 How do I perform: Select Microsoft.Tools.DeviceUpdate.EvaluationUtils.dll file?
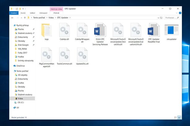(x=136, y=34)
